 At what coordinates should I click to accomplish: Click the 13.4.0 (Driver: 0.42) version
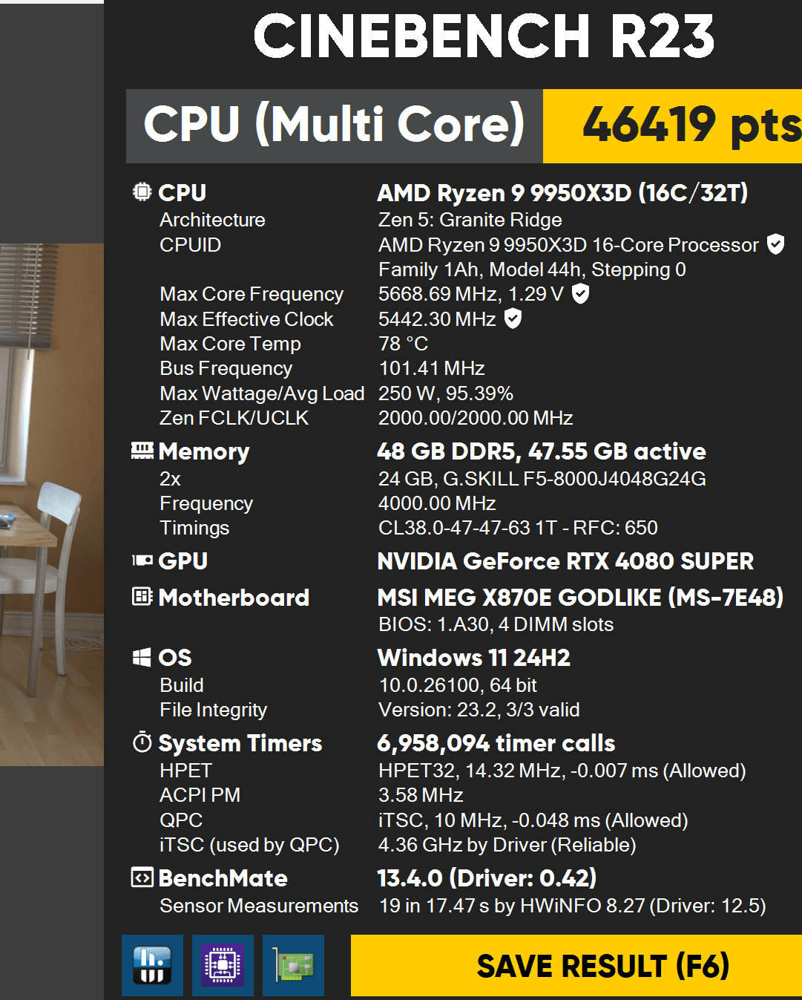pos(487,878)
